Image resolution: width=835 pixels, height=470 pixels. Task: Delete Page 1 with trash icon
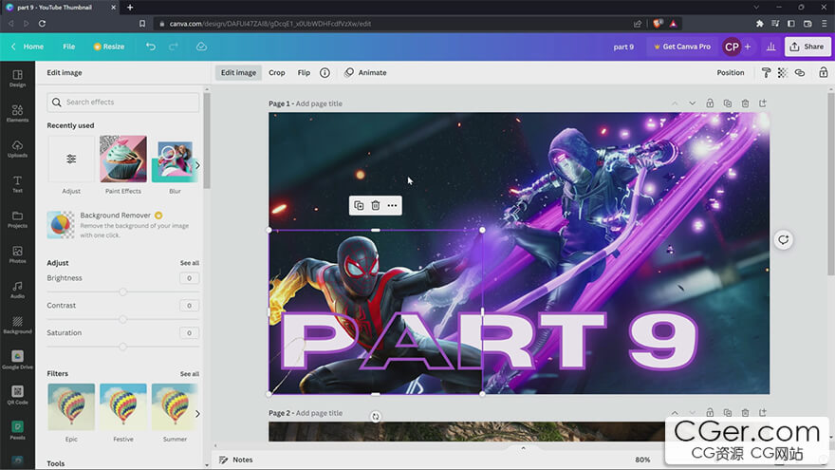click(745, 103)
